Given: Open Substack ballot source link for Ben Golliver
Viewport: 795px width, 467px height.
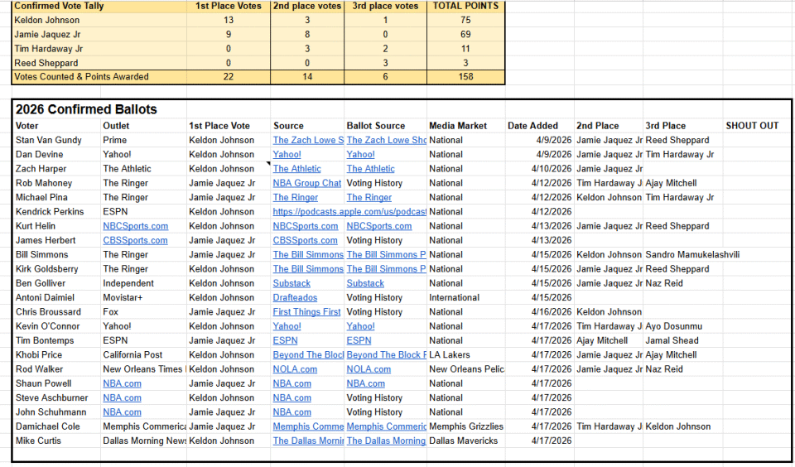Looking at the screenshot, I should coord(365,283).
